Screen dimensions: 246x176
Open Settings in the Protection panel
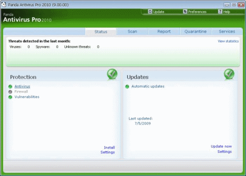tap(108, 152)
